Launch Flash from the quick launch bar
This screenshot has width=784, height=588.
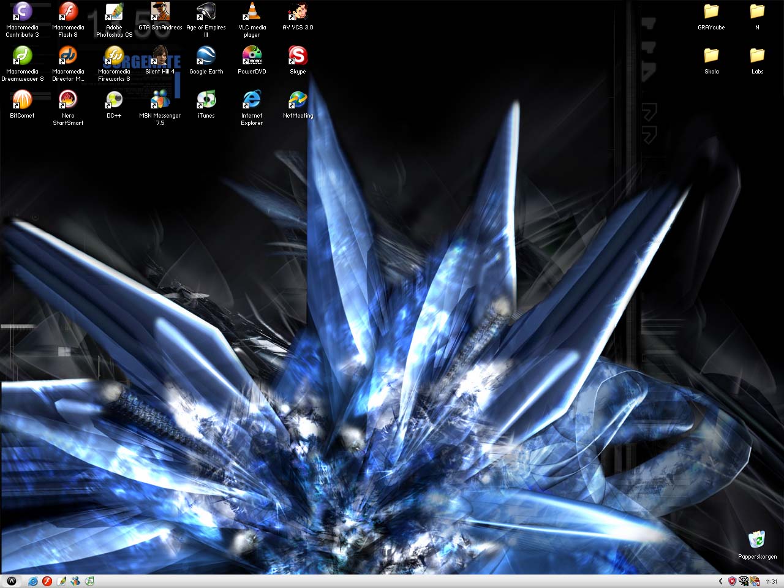(47, 581)
